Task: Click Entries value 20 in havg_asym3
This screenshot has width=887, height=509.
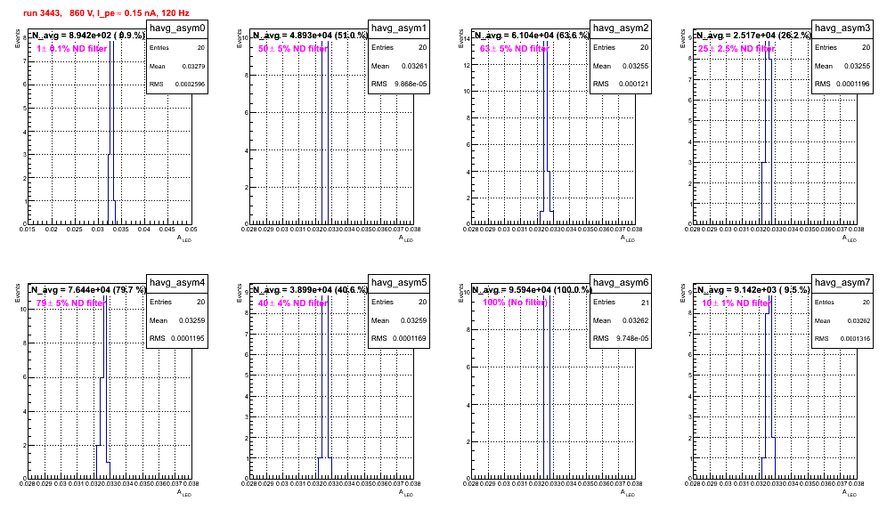Action: coord(866,47)
